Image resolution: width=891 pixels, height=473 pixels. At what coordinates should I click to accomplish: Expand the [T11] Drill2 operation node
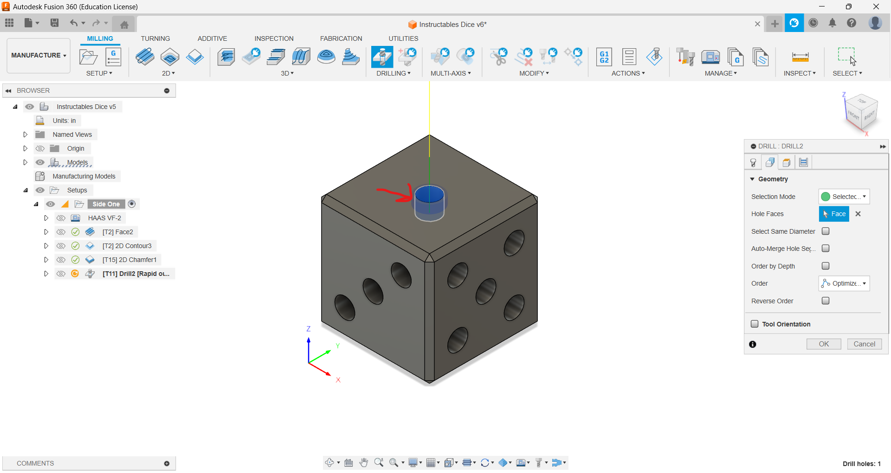[46, 274]
